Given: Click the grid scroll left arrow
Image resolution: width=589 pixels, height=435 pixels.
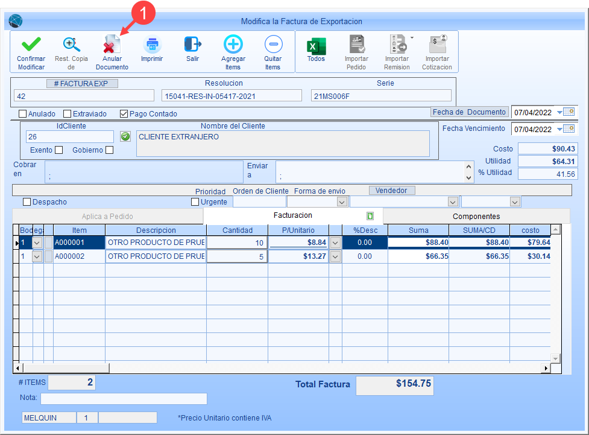Looking at the screenshot, I should click(17, 368).
